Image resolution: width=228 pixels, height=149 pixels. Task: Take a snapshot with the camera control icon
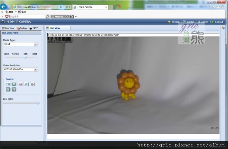click(x=8, y=84)
